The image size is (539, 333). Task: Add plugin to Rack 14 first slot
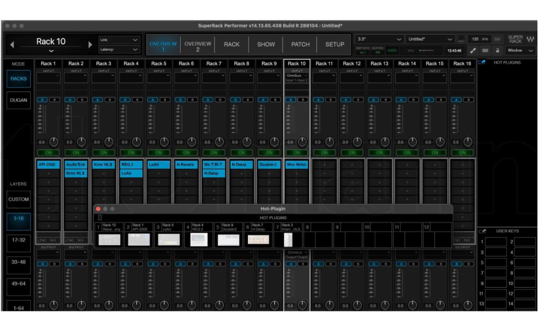[407, 165]
